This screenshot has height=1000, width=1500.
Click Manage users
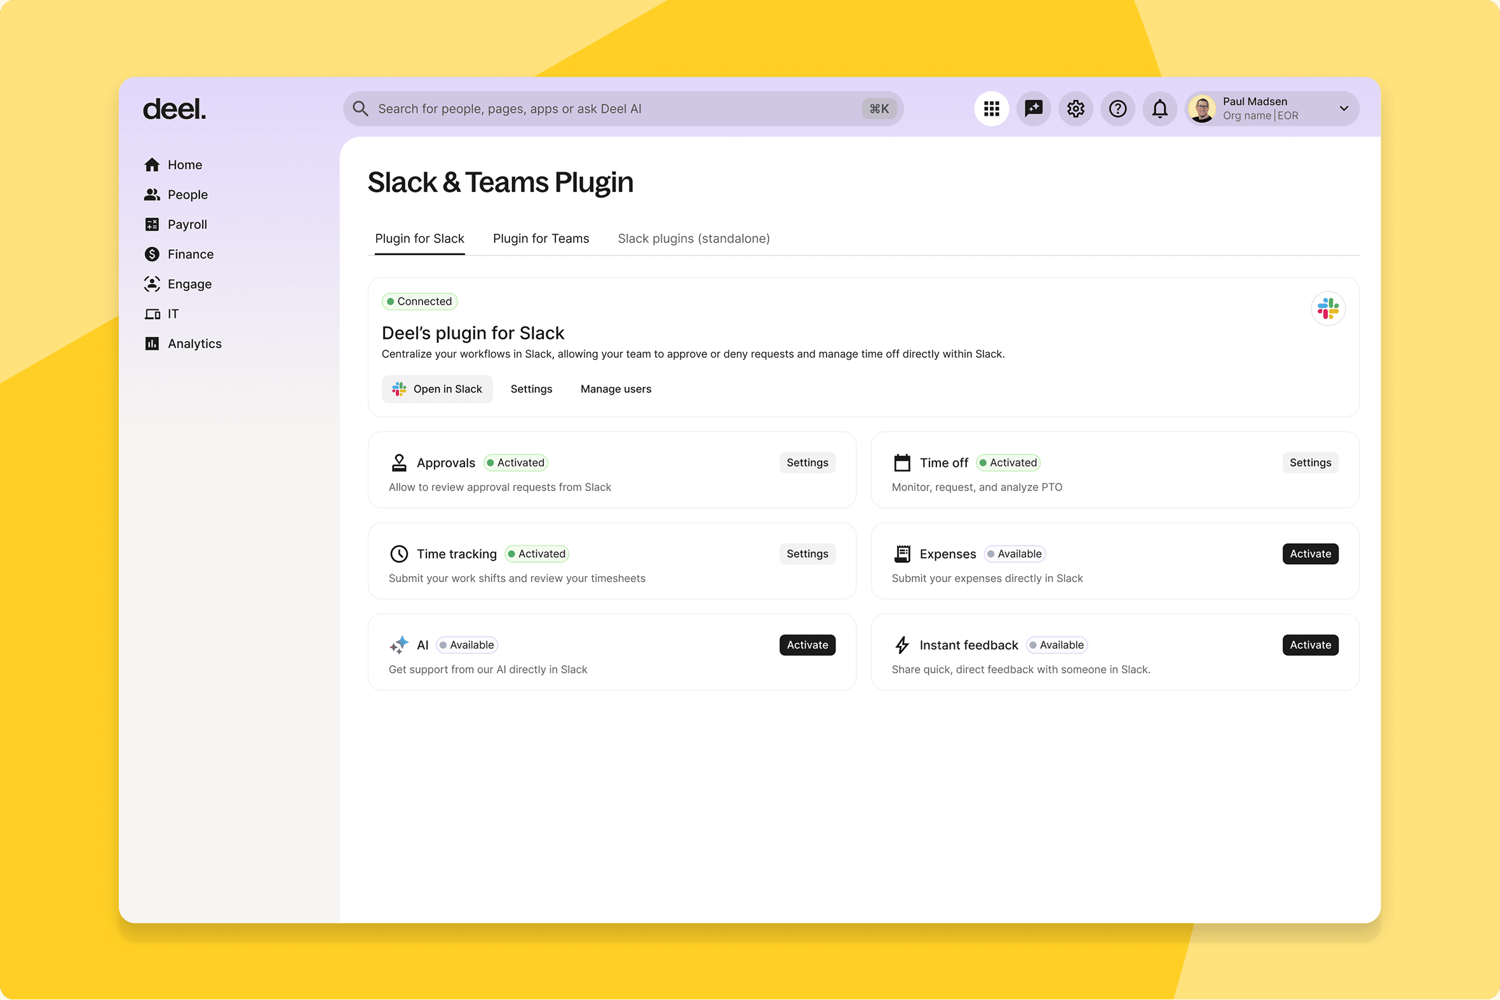[616, 389]
